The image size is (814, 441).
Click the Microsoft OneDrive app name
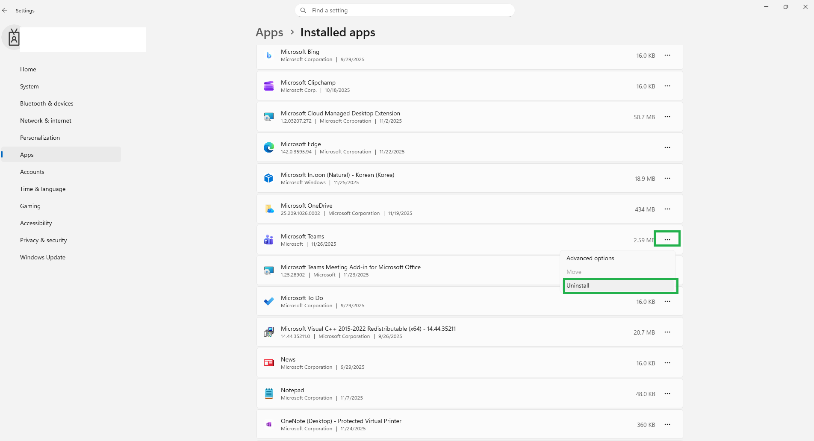(307, 206)
